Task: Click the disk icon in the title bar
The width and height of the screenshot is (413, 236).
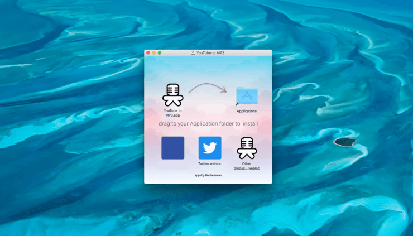Action: (193, 52)
